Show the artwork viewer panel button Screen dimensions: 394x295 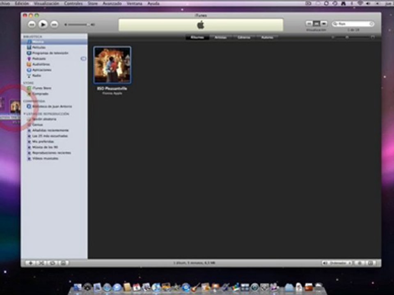coord(63,263)
